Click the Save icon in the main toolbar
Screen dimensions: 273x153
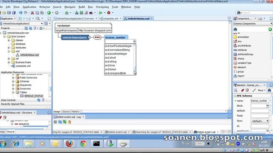tap(9, 13)
